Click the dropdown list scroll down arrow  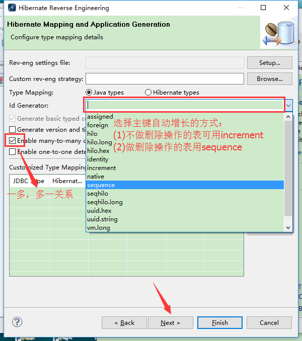[x=288, y=228]
